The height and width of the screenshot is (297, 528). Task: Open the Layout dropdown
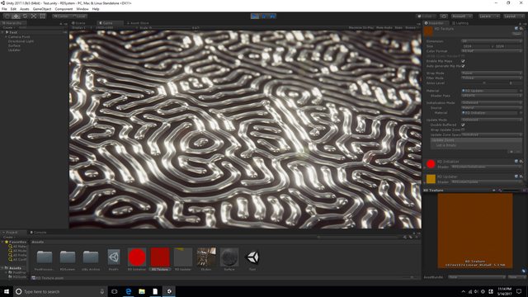[513, 16]
